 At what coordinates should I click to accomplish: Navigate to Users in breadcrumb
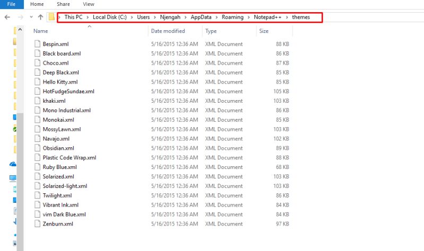[x=143, y=17]
